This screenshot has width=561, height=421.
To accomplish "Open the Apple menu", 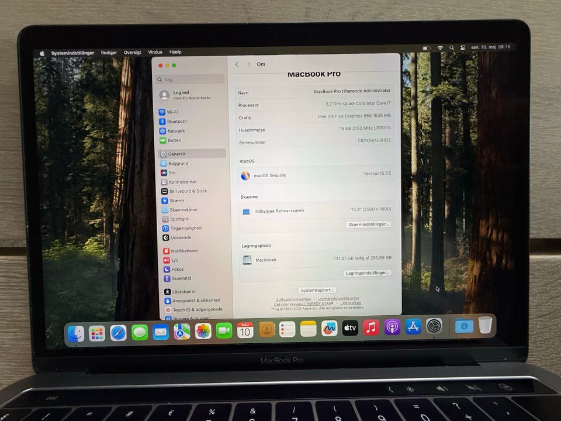I will point(42,53).
